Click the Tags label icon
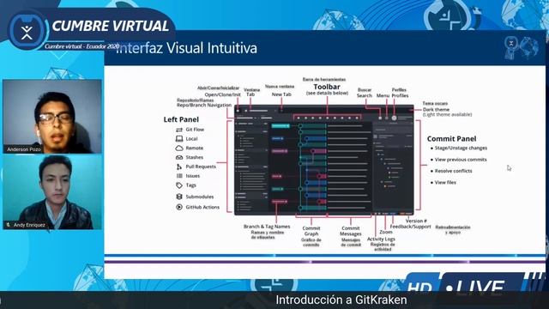Image resolution: width=549 pixels, height=309 pixels. pos(179,185)
